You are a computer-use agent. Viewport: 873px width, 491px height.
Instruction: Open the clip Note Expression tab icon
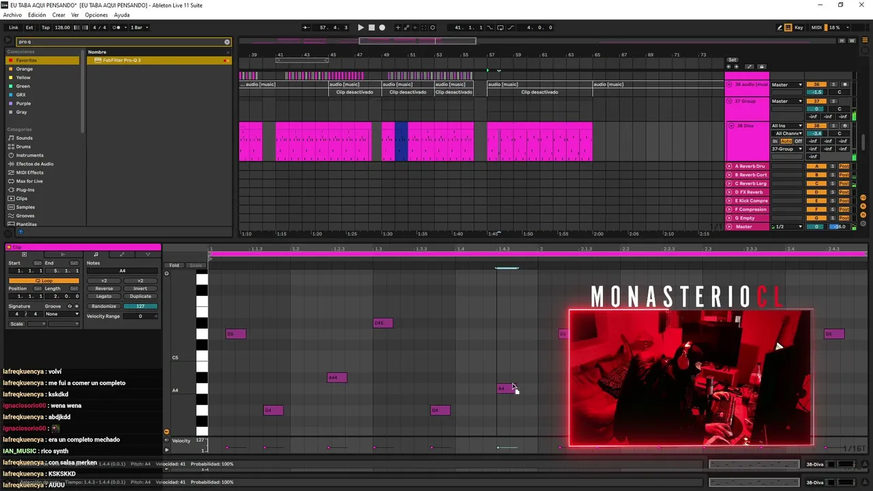(147, 254)
